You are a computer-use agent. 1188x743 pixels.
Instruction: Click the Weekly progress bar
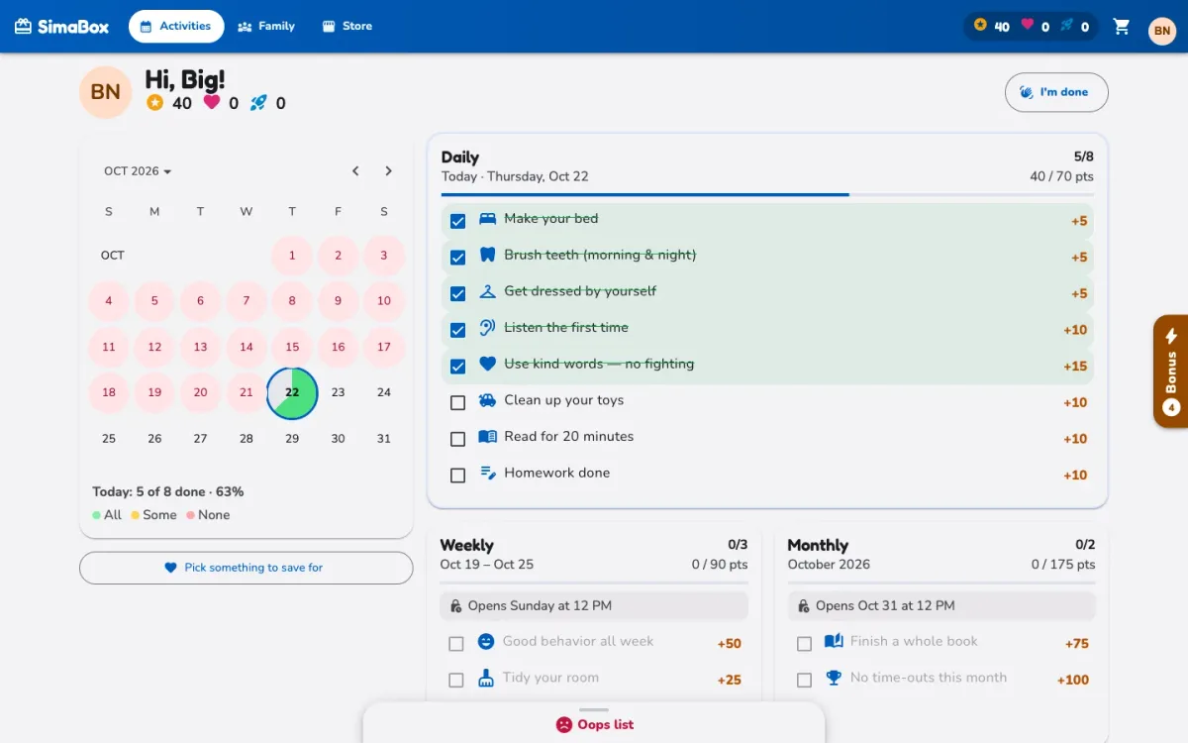click(x=594, y=583)
